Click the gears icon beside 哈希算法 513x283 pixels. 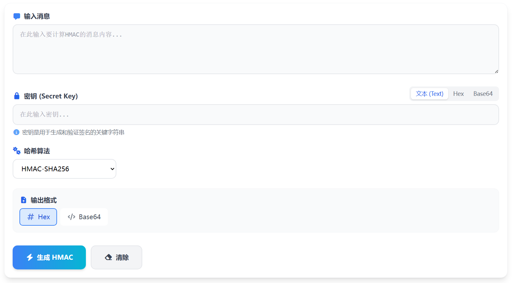17,151
